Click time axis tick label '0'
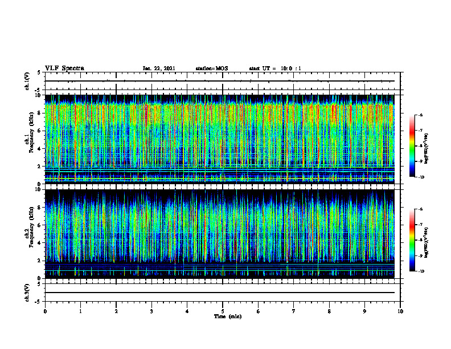The height and width of the screenshot is (349, 451). click(45, 311)
